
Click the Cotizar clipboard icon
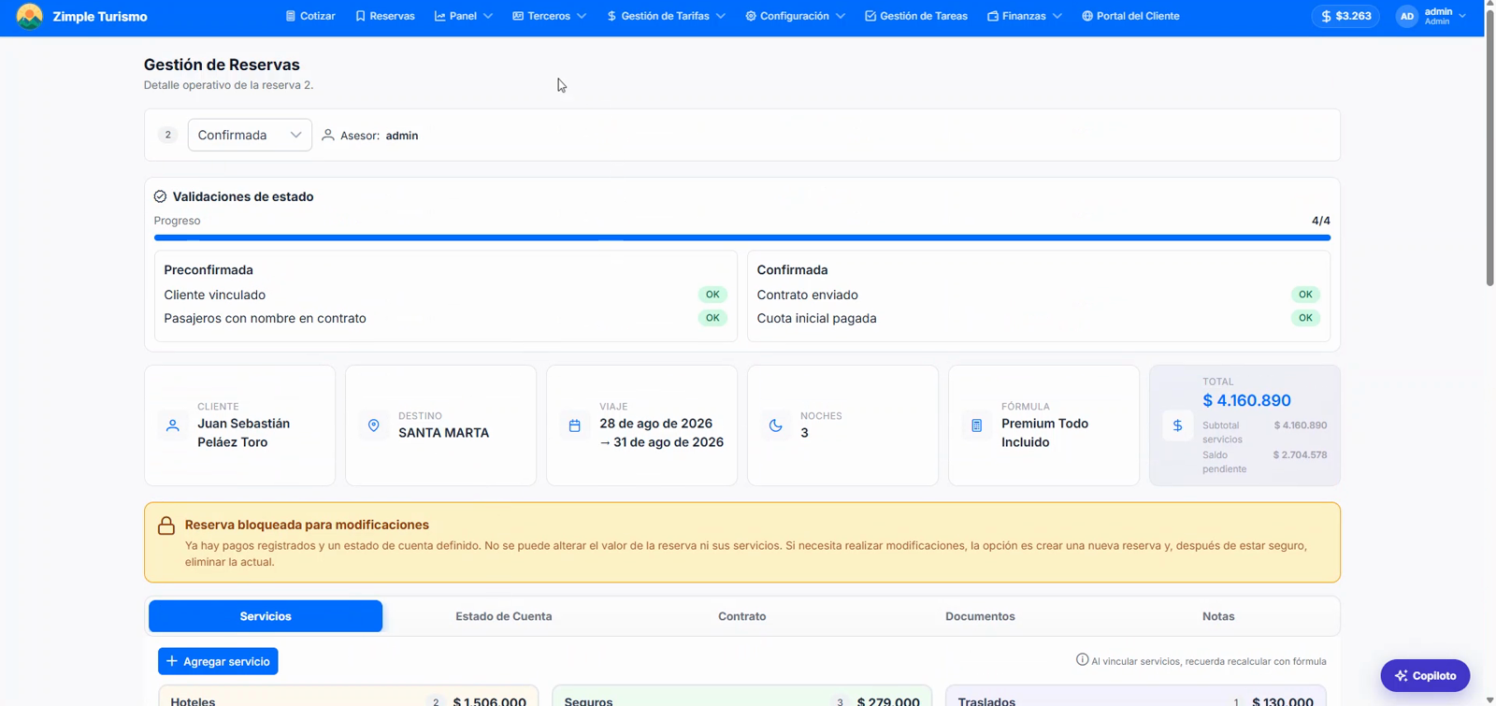[x=291, y=16]
